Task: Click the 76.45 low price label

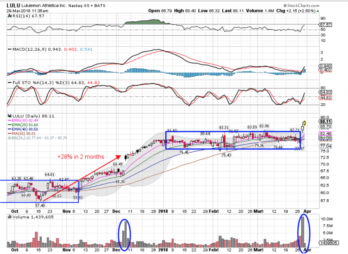Action: (x=184, y=152)
